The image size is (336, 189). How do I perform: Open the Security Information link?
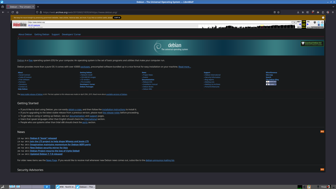213,77
